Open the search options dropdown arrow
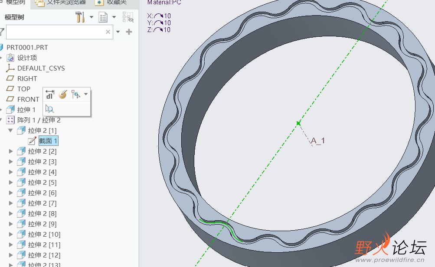 (x=118, y=32)
